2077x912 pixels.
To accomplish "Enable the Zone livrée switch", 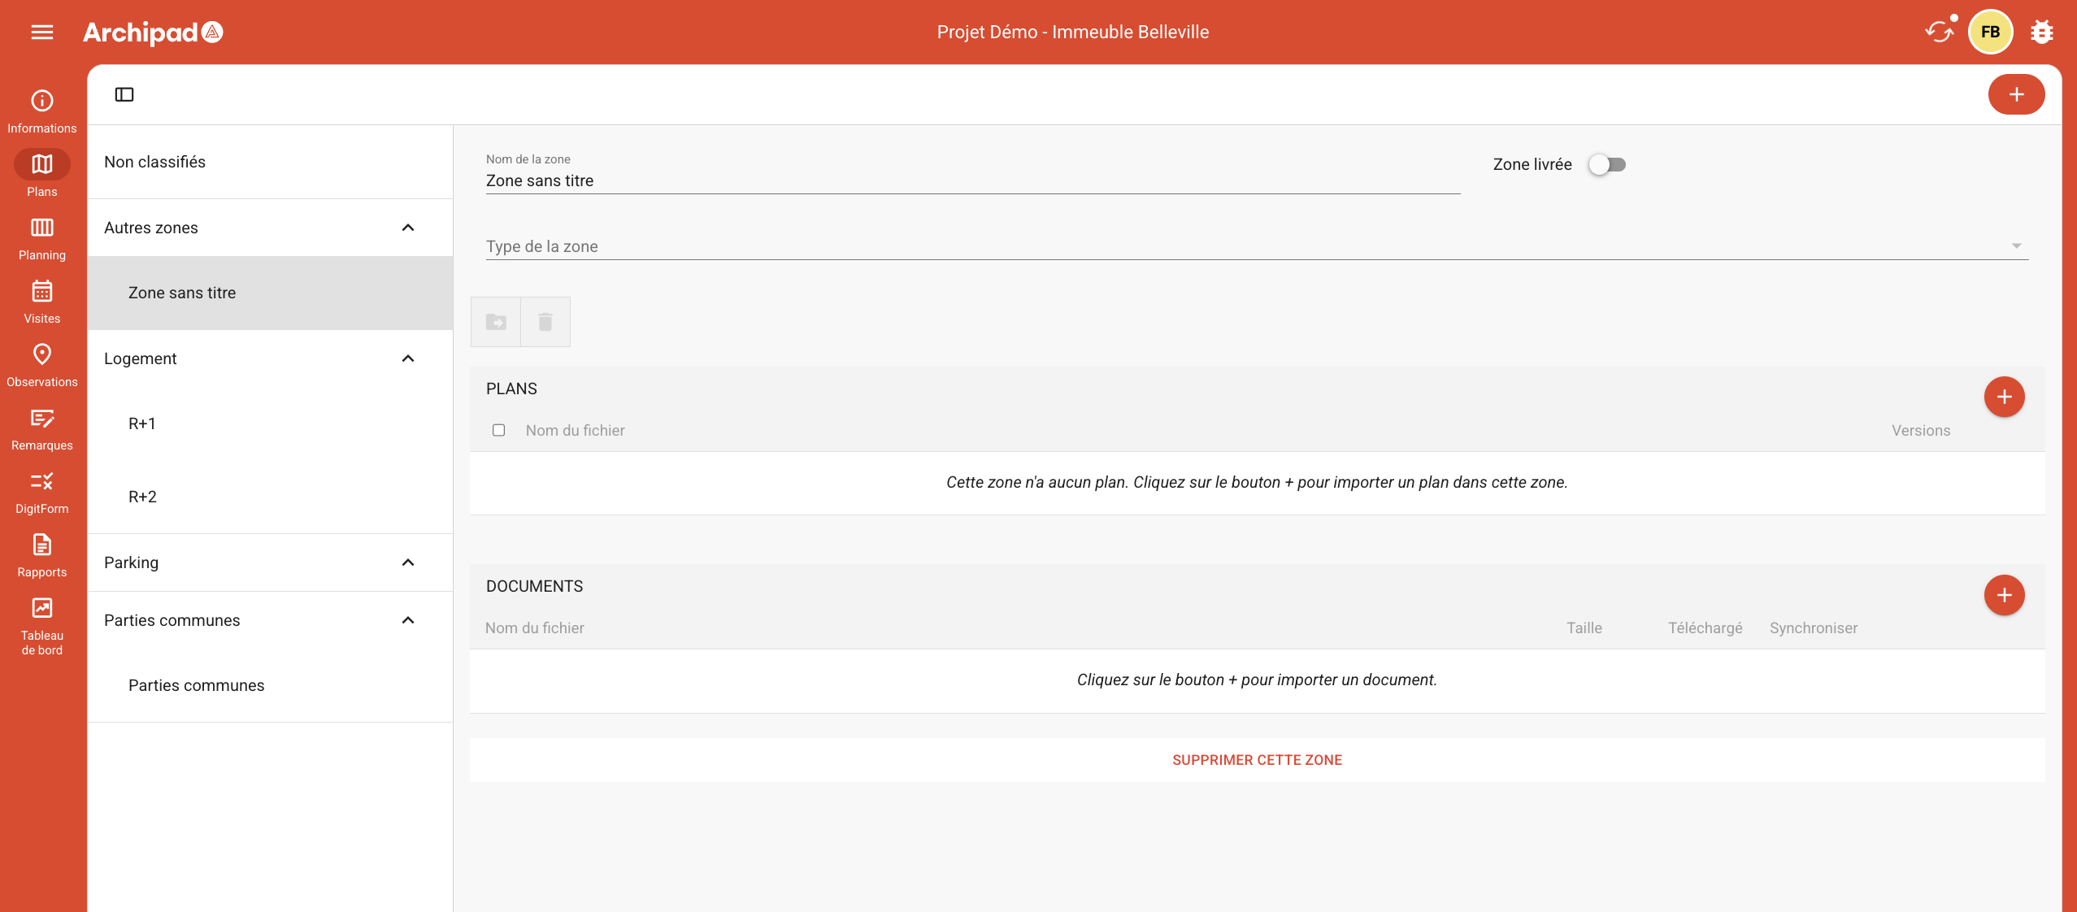I will (x=1607, y=164).
